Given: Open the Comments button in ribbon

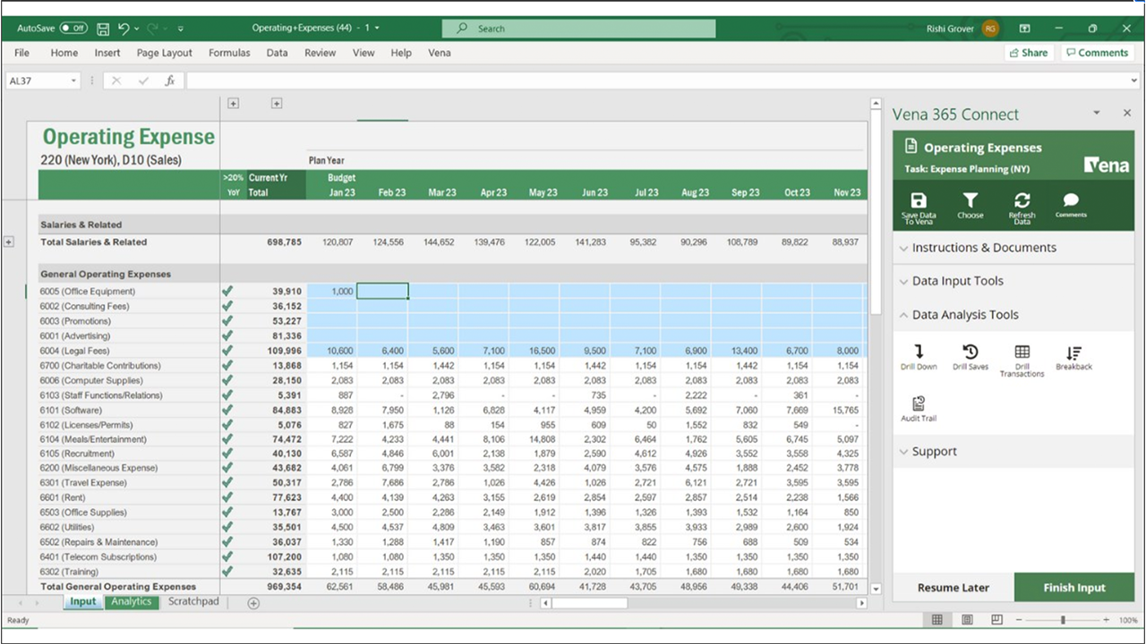Looking at the screenshot, I should coord(1098,53).
